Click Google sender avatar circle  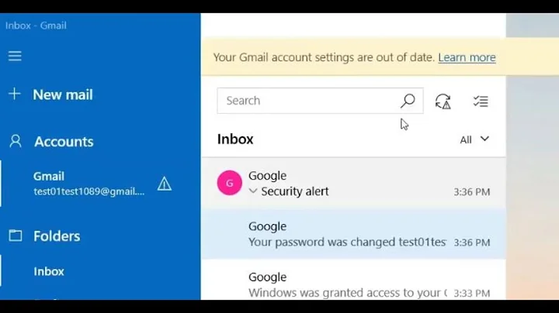click(x=229, y=184)
